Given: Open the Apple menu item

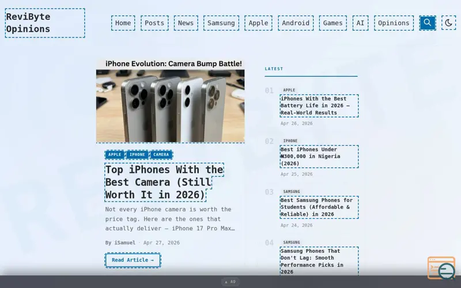Looking at the screenshot, I should point(258,23).
